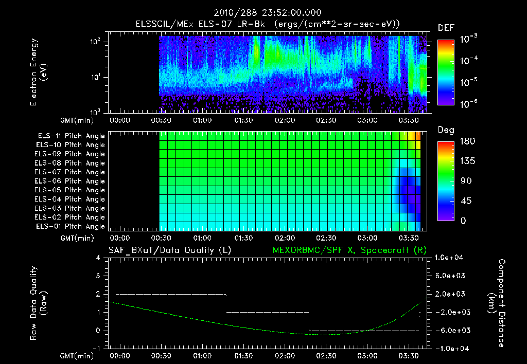Click the DEF color bar in the top panel
This screenshot has height=364, width=527.
pos(446,72)
